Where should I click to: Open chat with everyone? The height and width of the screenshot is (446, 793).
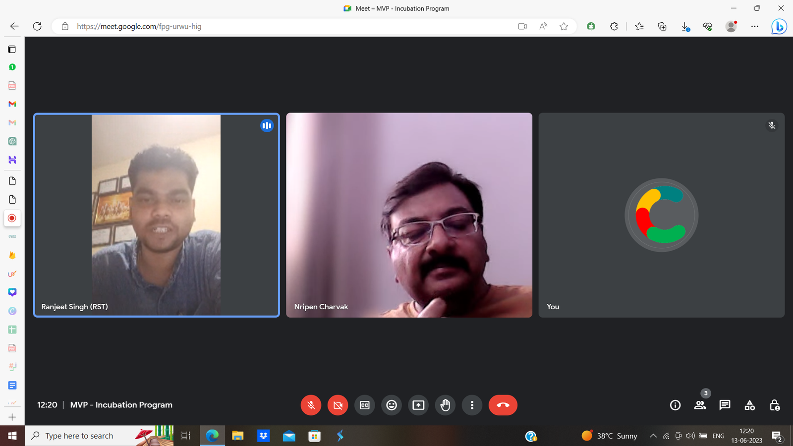click(x=725, y=405)
